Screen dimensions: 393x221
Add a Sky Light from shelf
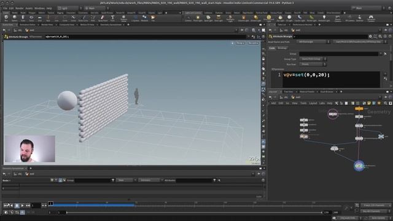coord(280,18)
